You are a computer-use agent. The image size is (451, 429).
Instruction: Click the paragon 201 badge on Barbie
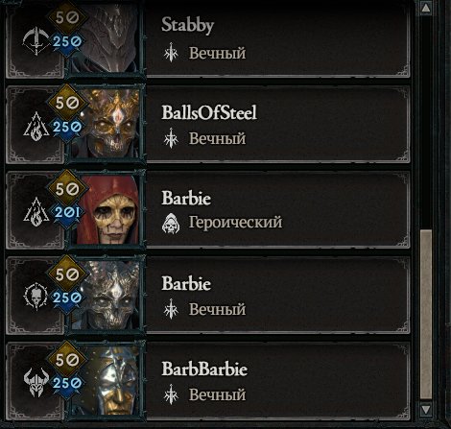click(67, 212)
